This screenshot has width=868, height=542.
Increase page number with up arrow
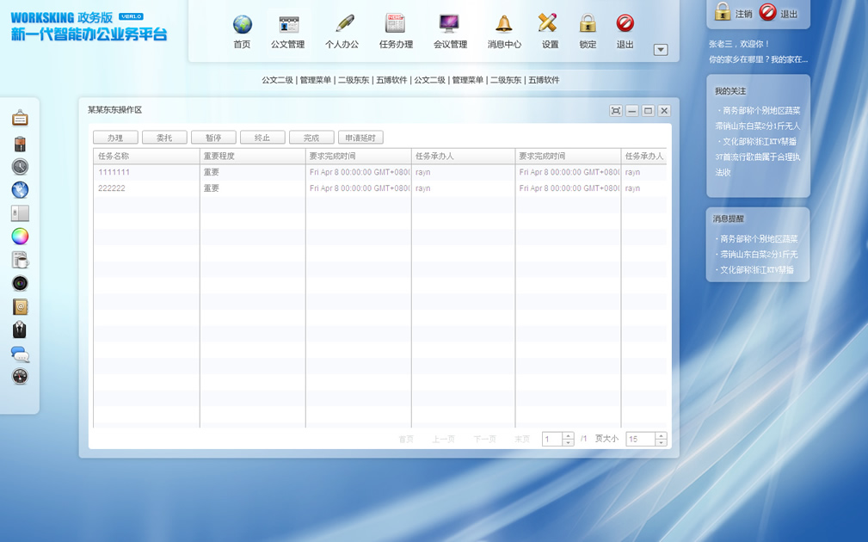(x=568, y=435)
